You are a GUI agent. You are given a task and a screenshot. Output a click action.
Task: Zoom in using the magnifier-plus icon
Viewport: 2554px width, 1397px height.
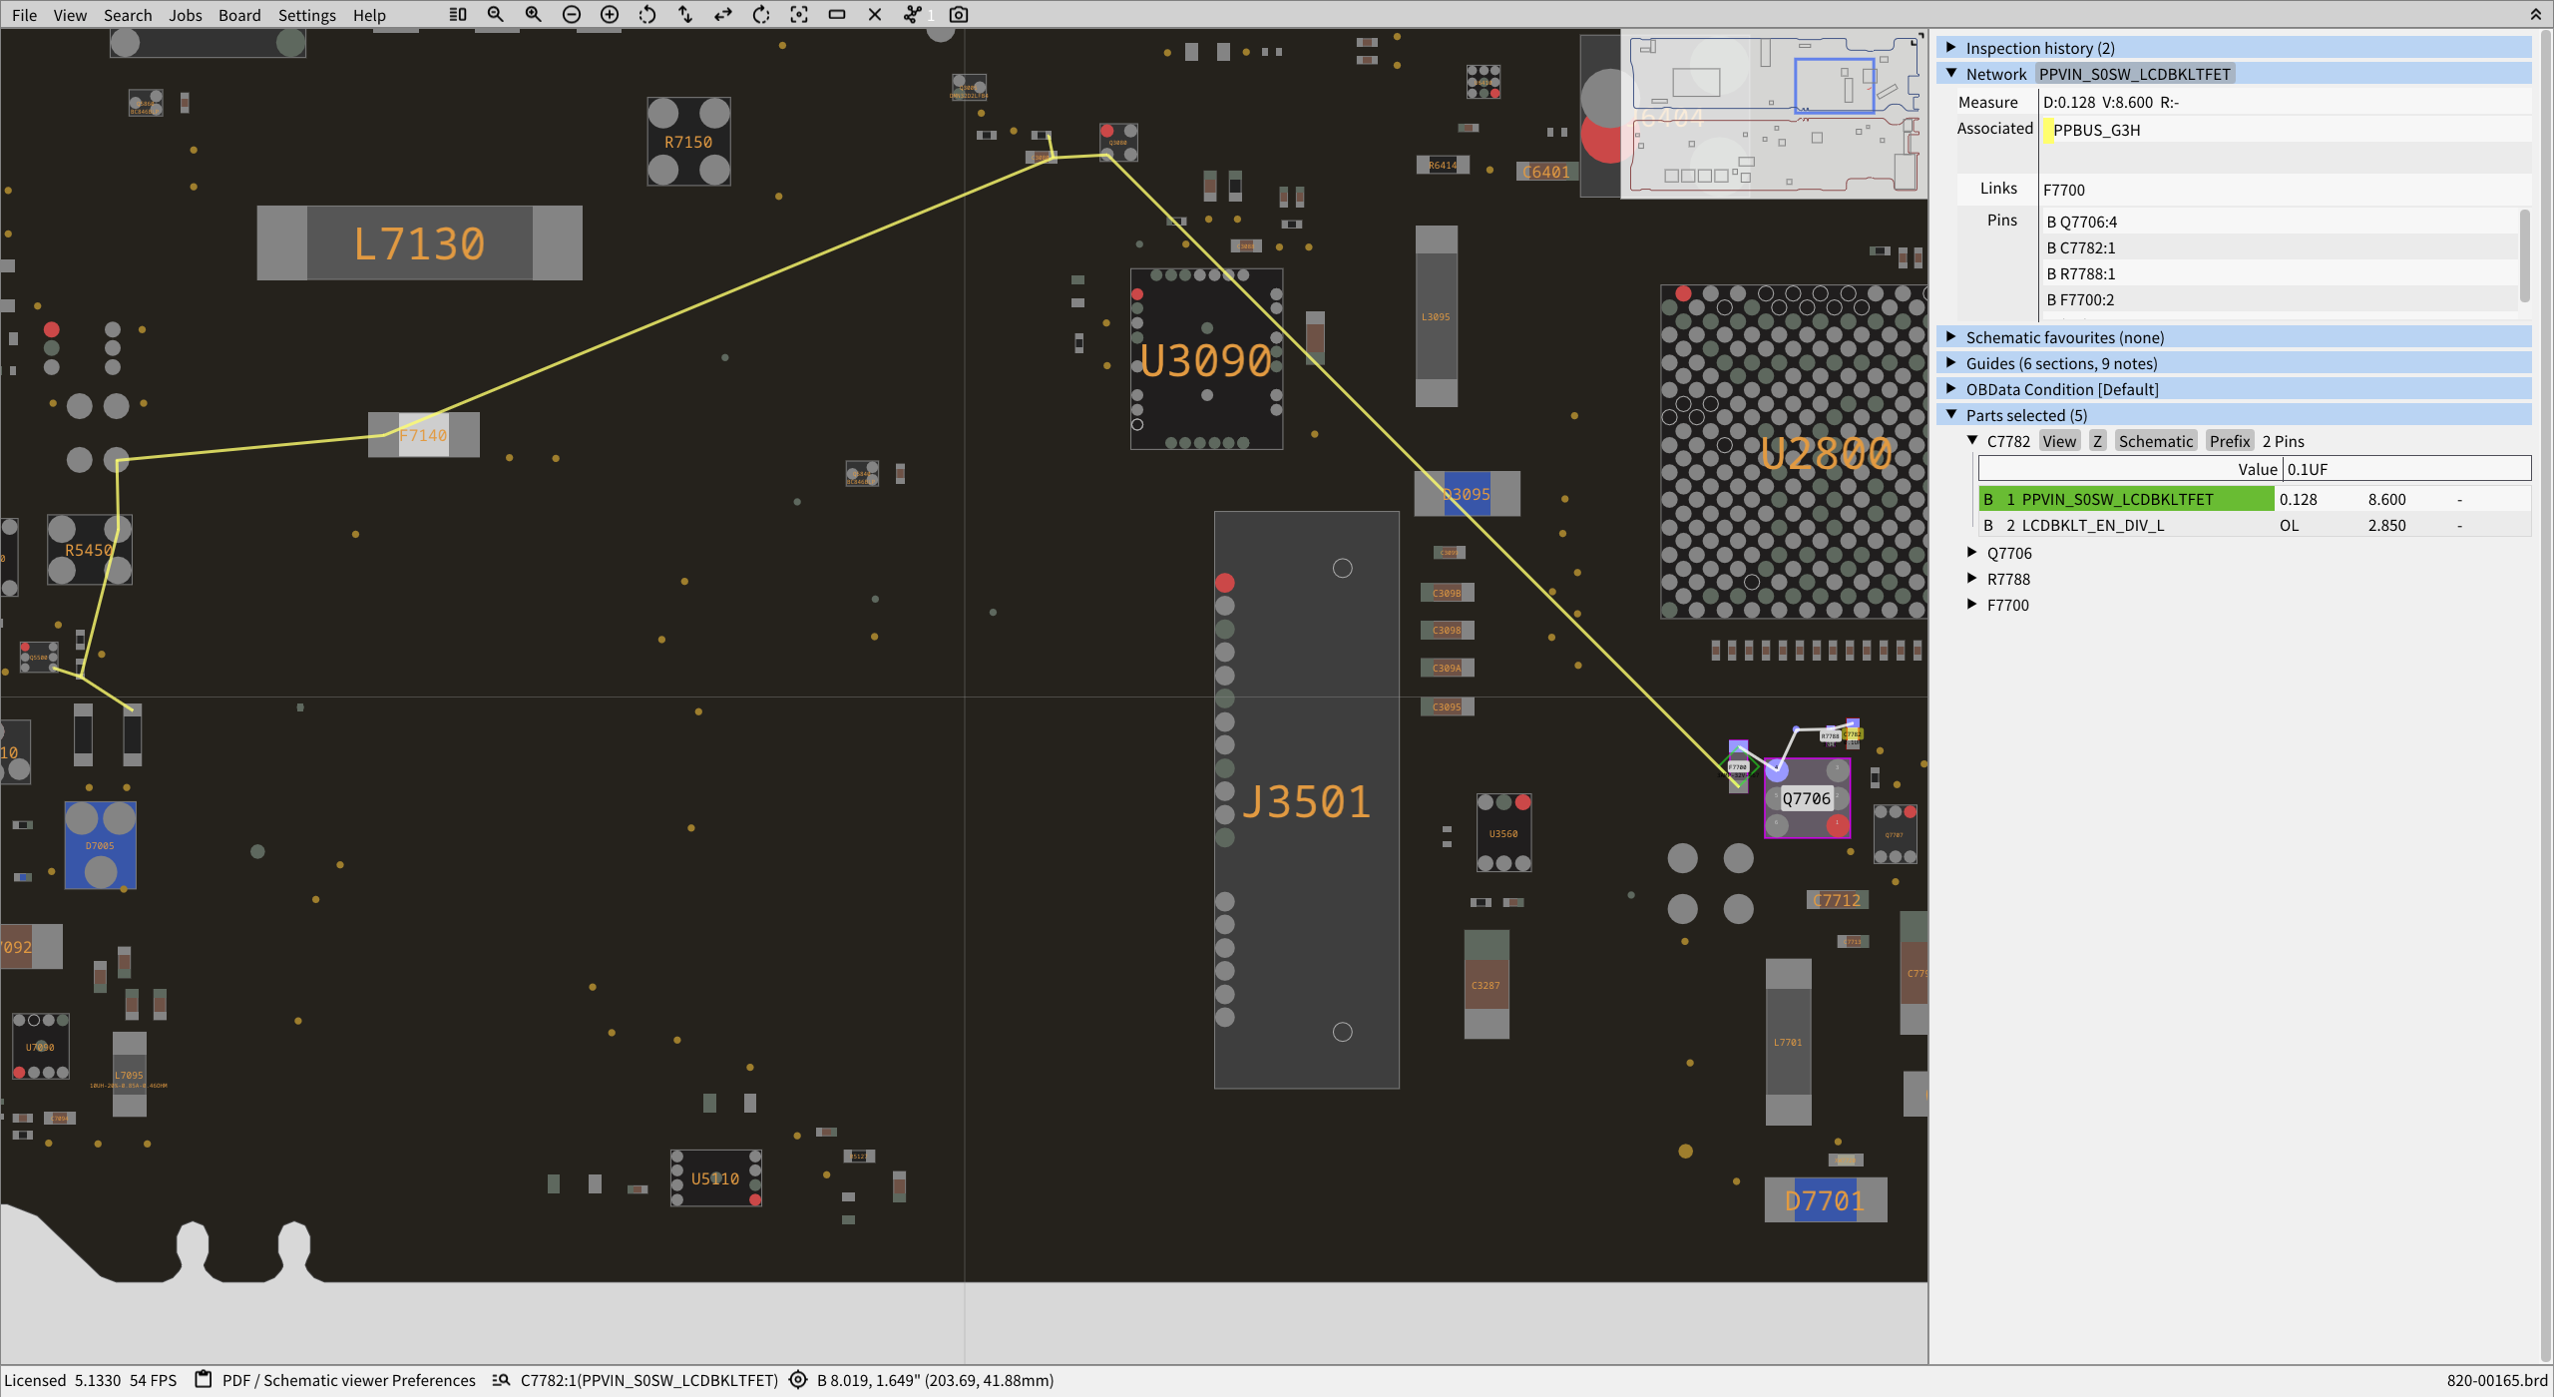click(533, 14)
